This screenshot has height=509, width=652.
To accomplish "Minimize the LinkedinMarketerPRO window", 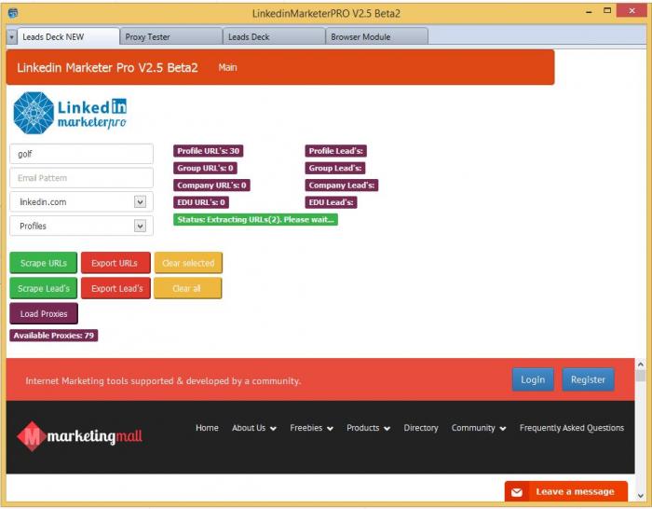I will (589, 12).
